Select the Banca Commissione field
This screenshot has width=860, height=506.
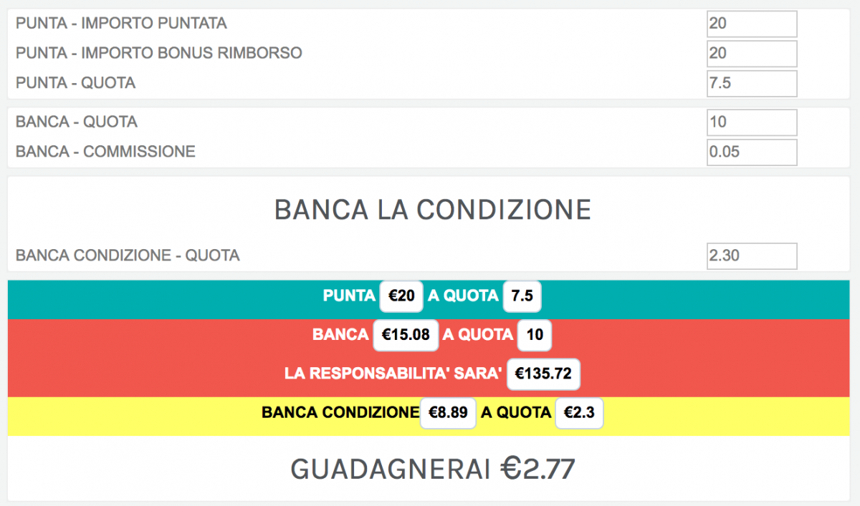pyautogui.click(x=752, y=152)
